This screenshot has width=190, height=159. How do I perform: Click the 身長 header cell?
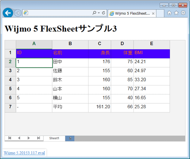(100, 54)
